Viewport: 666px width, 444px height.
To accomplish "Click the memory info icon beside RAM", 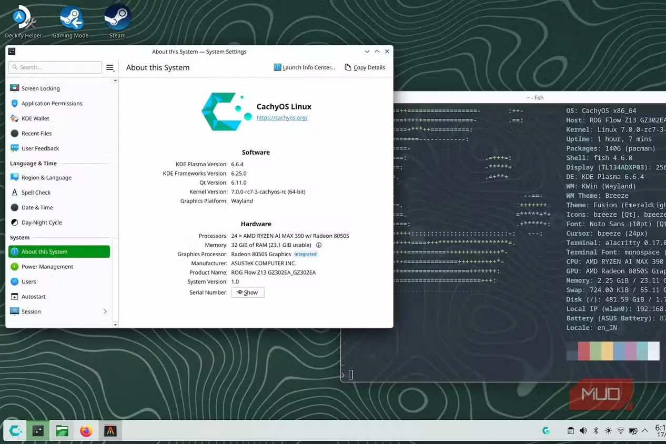I will click(319, 245).
